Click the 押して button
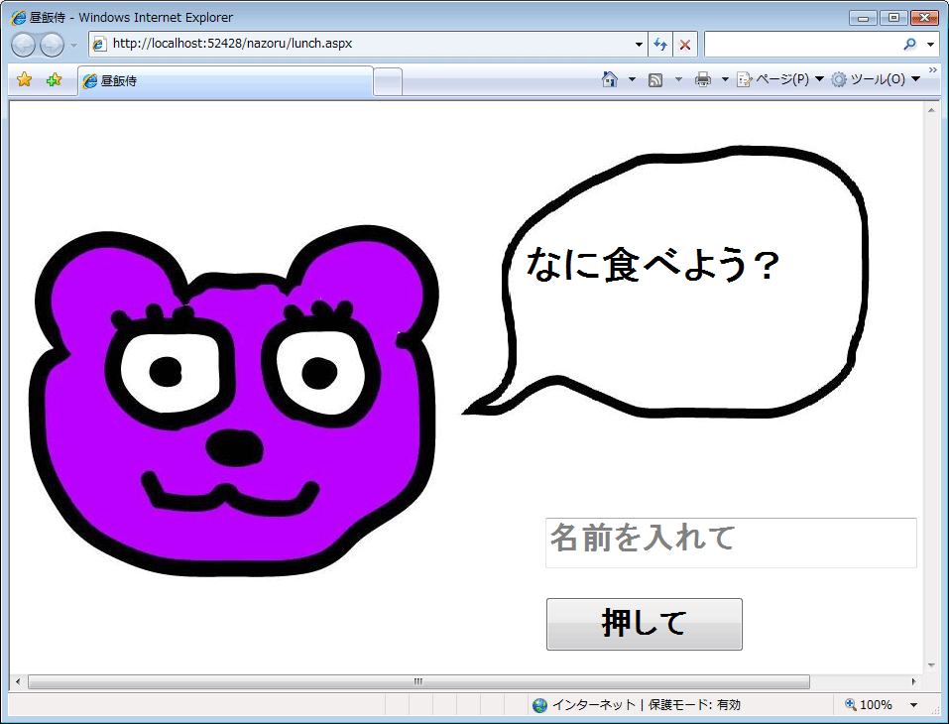 click(x=644, y=624)
